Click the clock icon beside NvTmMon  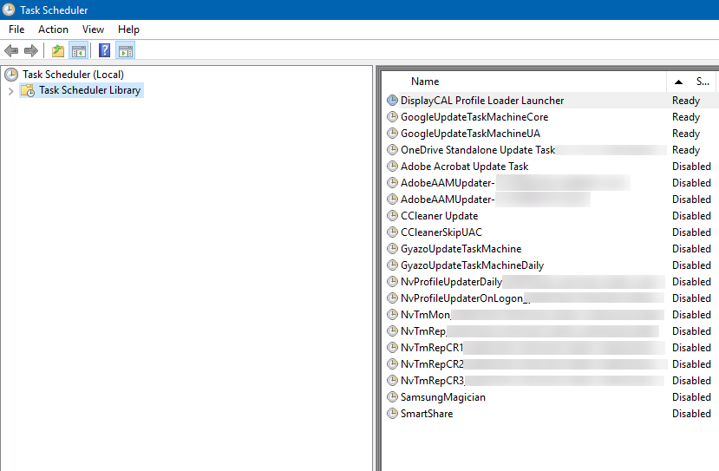point(392,315)
